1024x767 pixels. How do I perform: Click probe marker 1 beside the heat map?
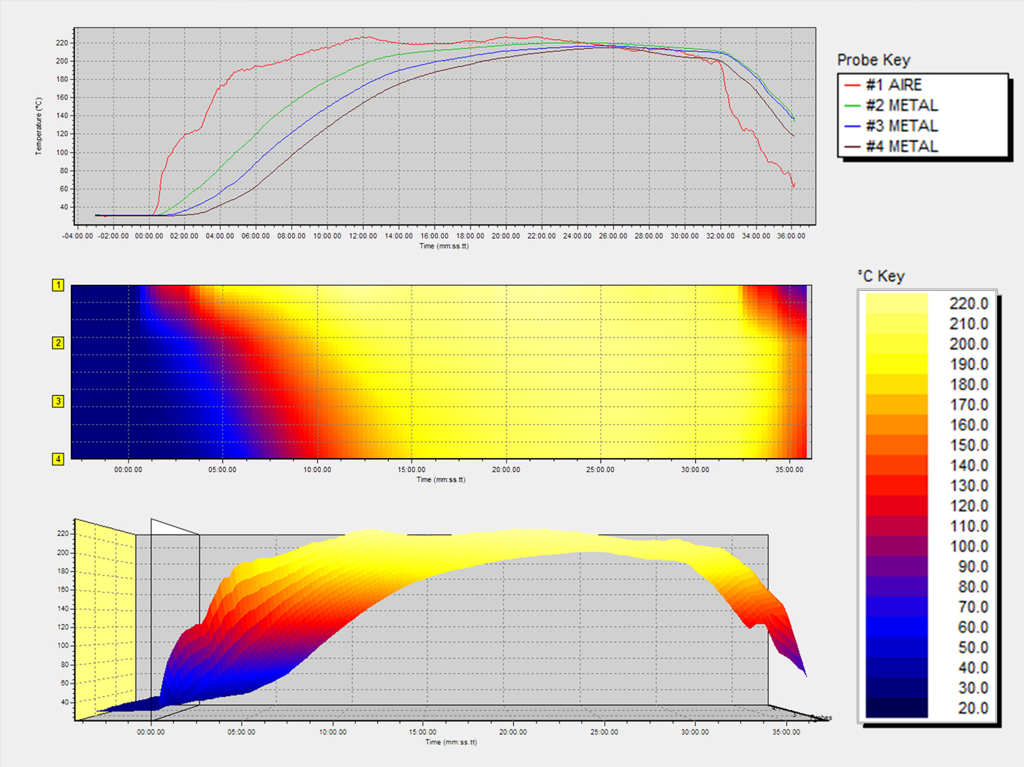58,286
